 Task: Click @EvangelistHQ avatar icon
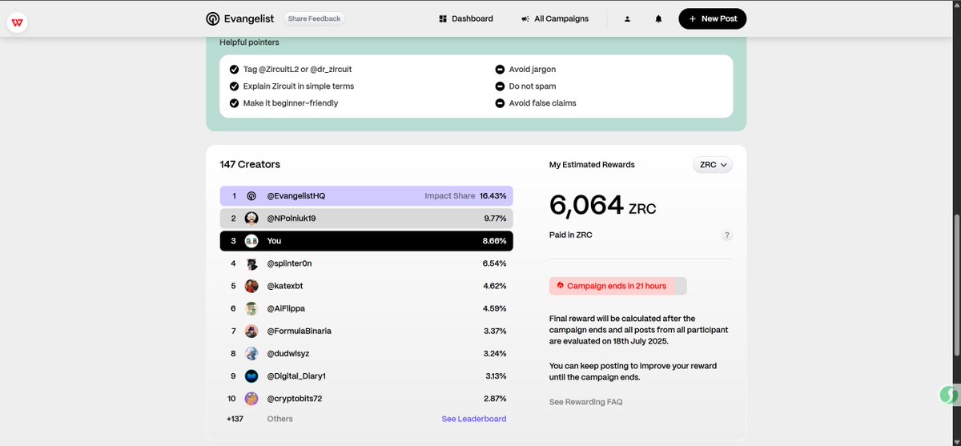(251, 195)
